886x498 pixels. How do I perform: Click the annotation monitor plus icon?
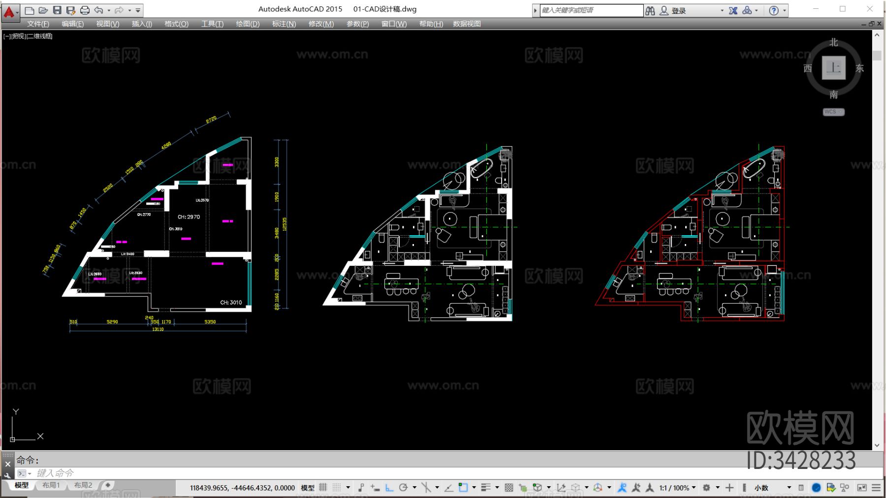tap(729, 488)
